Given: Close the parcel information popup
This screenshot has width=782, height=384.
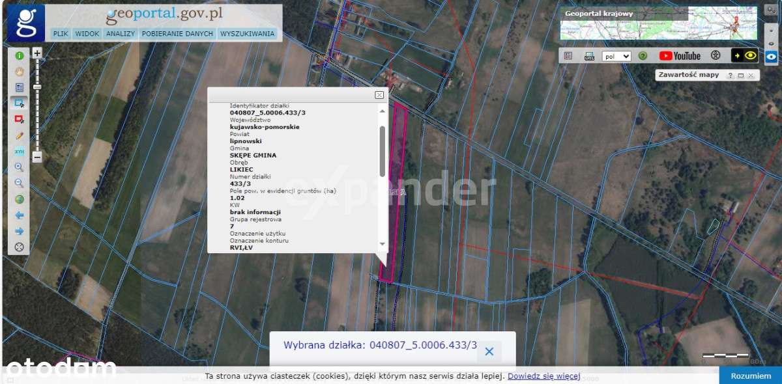Looking at the screenshot, I should pos(379,95).
